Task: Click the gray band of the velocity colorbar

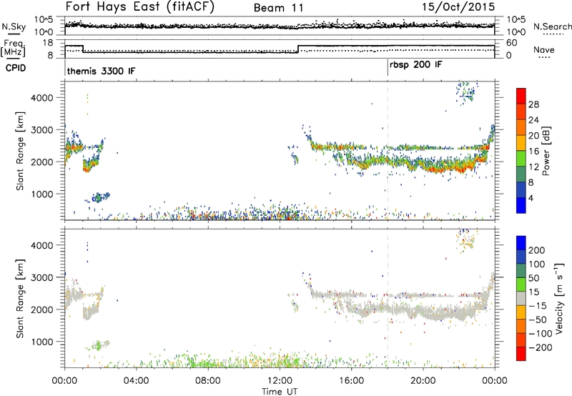Action: [521, 298]
